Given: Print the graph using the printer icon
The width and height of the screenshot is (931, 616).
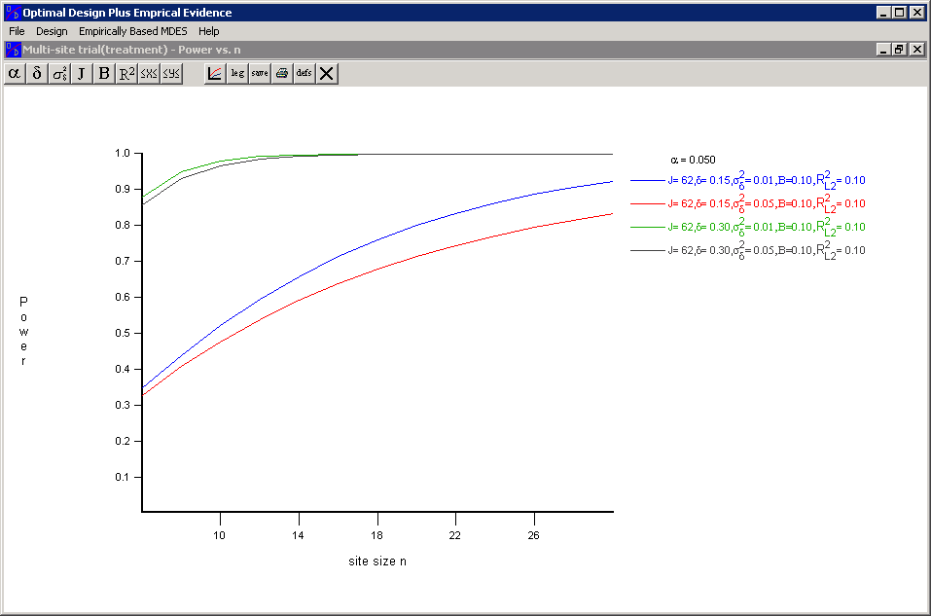Looking at the screenshot, I should 282,74.
